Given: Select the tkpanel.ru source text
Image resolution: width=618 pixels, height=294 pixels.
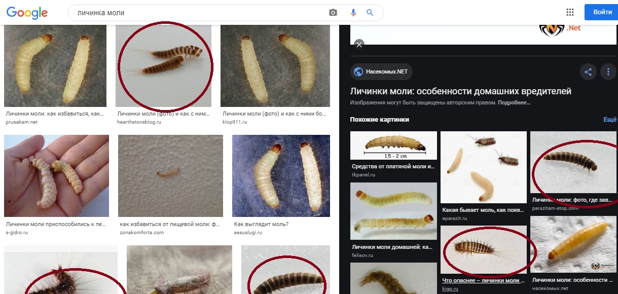Looking at the screenshot, I should pos(363,174).
